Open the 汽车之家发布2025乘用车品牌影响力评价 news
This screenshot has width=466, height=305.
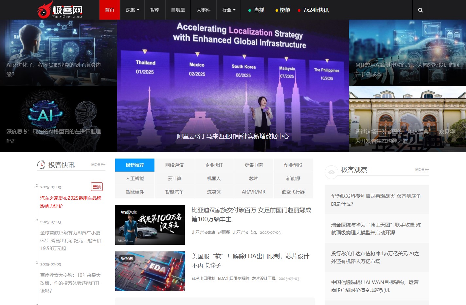71,202
